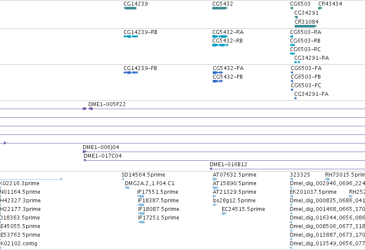Click the DME1-016B12 BAC end arrow
The height and width of the screenshot is (250, 365).
(211, 169)
